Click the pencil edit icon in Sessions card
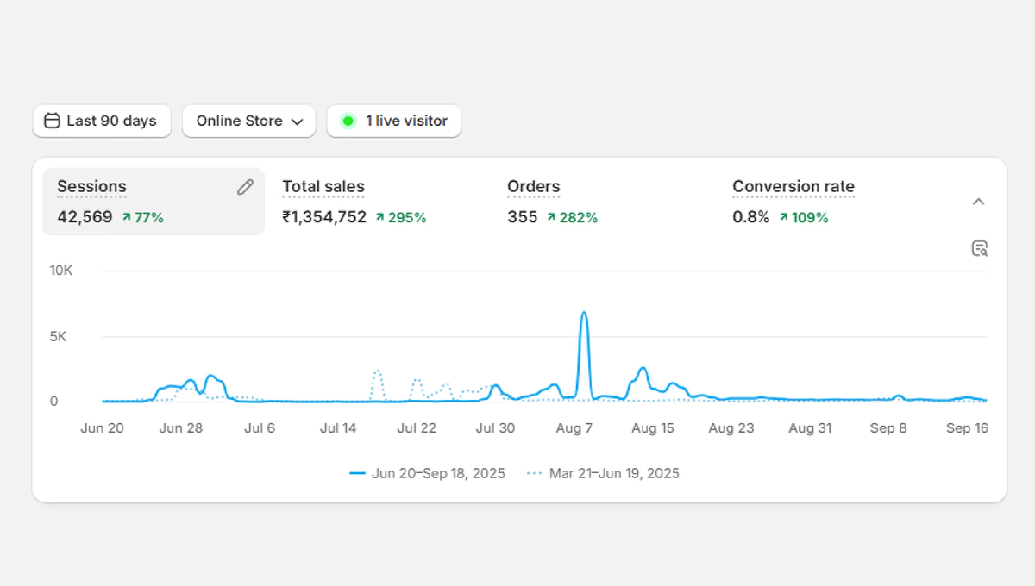This screenshot has width=1035, height=586. (245, 187)
